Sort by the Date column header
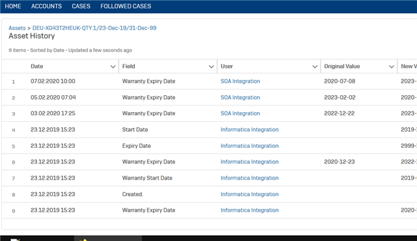The width and height of the screenshot is (417, 241). pos(36,66)
